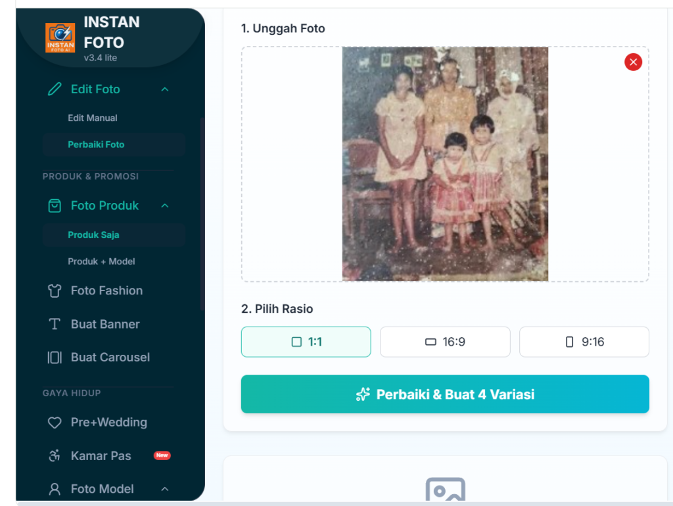Click Perbaiki & Buat 4 Variasi button
673x506 pixels.
point(445,394)
